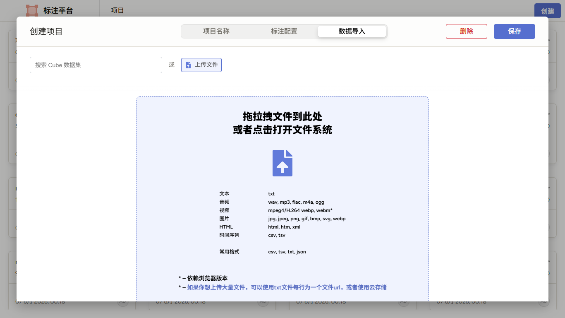Click the small upload icon beside 上传文件
This screenshot has width=565, height=318.
188,65
